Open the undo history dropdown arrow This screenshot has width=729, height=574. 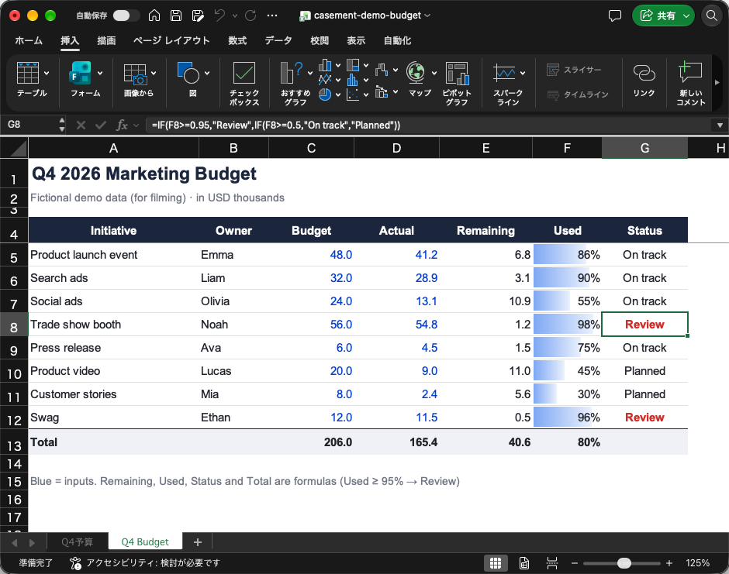(x=235, y=15)
